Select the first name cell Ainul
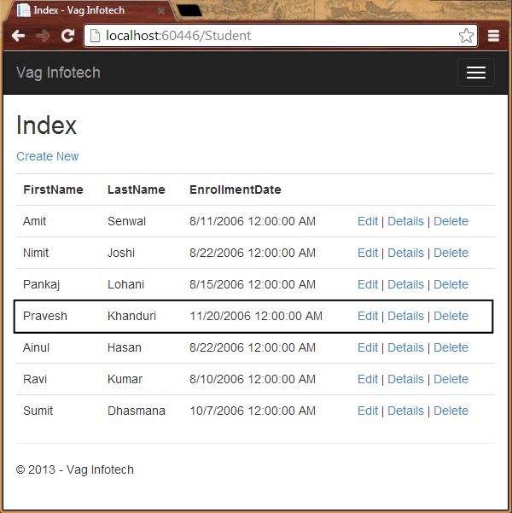 coord(36,347)
